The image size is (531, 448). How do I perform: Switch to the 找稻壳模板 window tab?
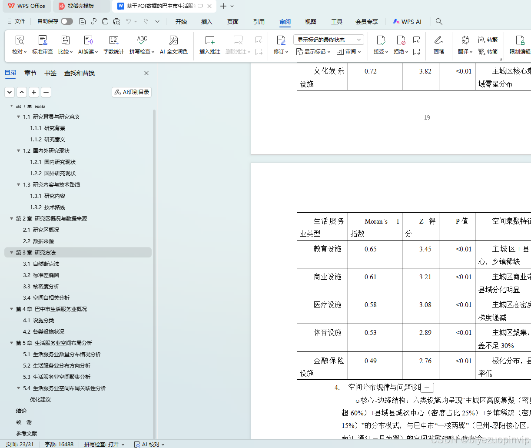point(81,6)
